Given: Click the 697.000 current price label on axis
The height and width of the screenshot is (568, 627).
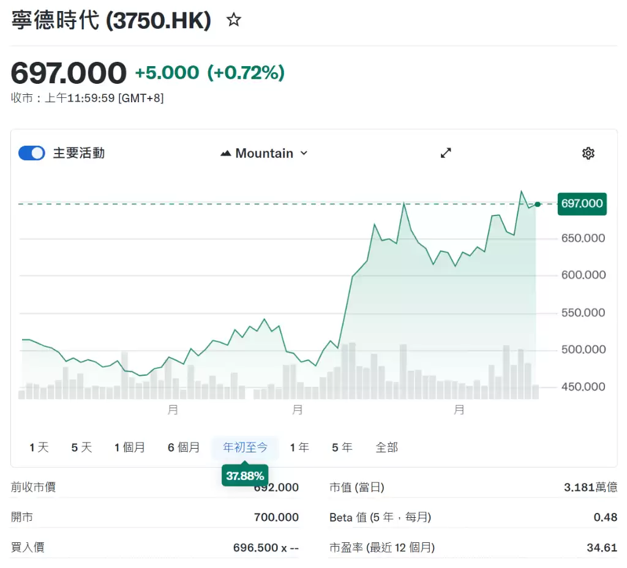Looking at the screenshot, I should (582, 204).
